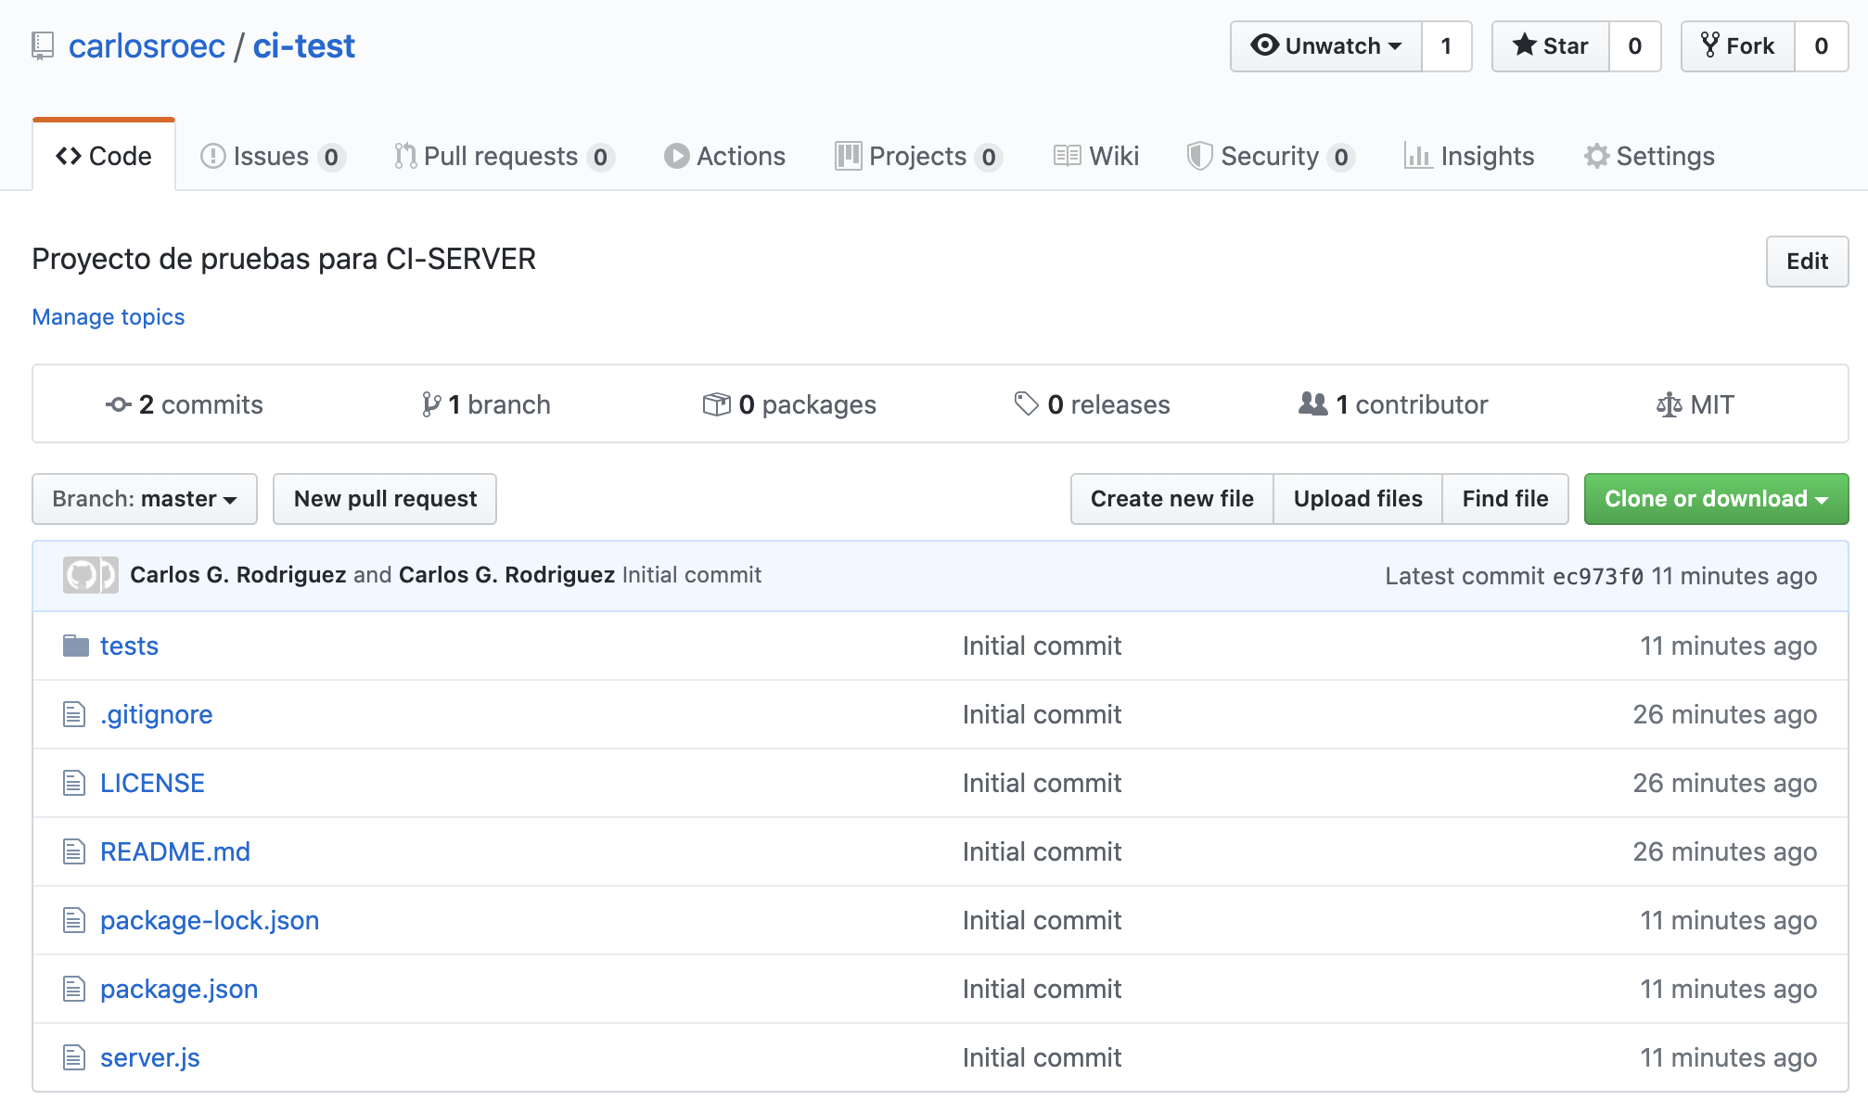Screen dimensions: 1868x1113
Task: Click the Wiki book icon
Action: point(1068,156)
